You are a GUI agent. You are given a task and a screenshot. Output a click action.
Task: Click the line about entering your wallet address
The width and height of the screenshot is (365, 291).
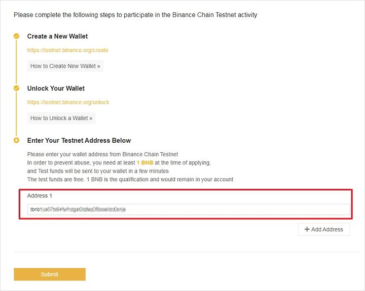102,154
